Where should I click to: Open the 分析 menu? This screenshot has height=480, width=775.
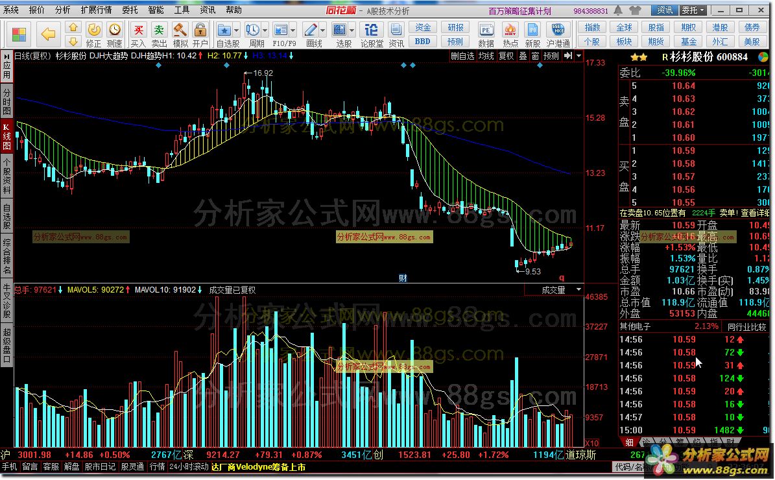[62, 10]
